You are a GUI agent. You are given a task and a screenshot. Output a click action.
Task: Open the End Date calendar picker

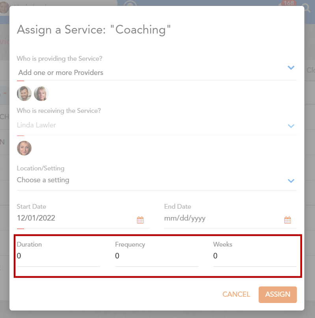(287, 220)
